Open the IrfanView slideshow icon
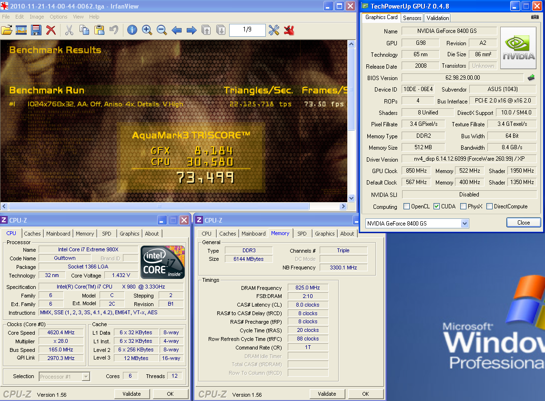Image resolution: width=545 pixels, height=401 pixels. (21, 30)
